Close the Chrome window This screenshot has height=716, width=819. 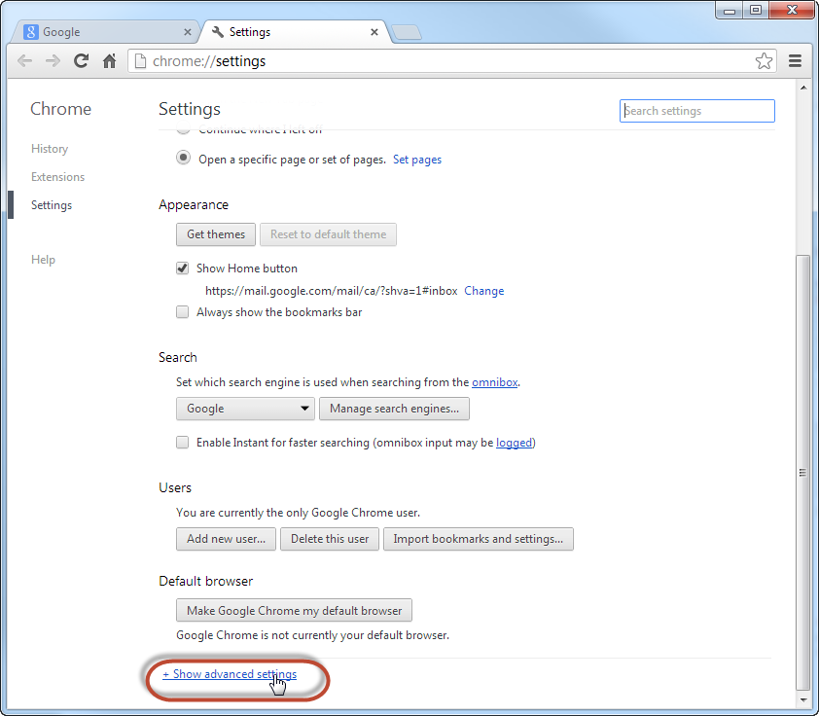792,11
